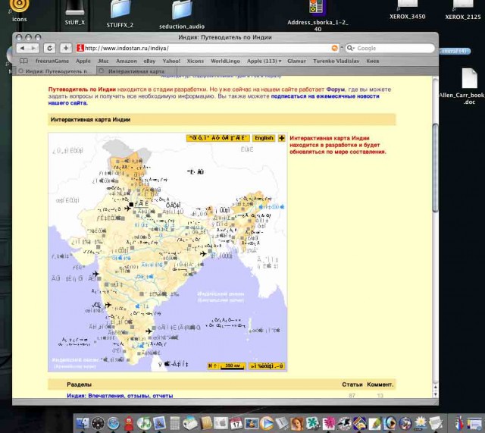
Task: Click the 350 км map scale bar
Action: [235, 366]
